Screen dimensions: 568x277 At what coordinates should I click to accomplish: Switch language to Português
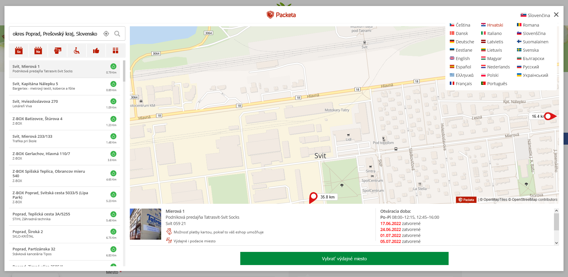click(494, 84)
